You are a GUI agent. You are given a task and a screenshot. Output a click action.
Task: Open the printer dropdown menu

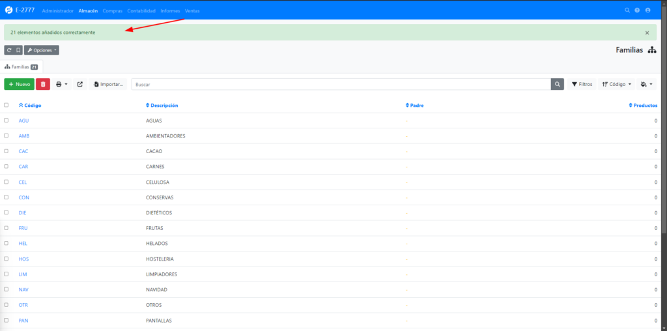[x=62, y=84]
